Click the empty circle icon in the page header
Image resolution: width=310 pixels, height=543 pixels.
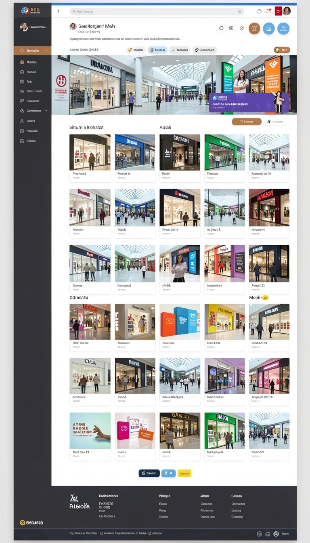221,28
